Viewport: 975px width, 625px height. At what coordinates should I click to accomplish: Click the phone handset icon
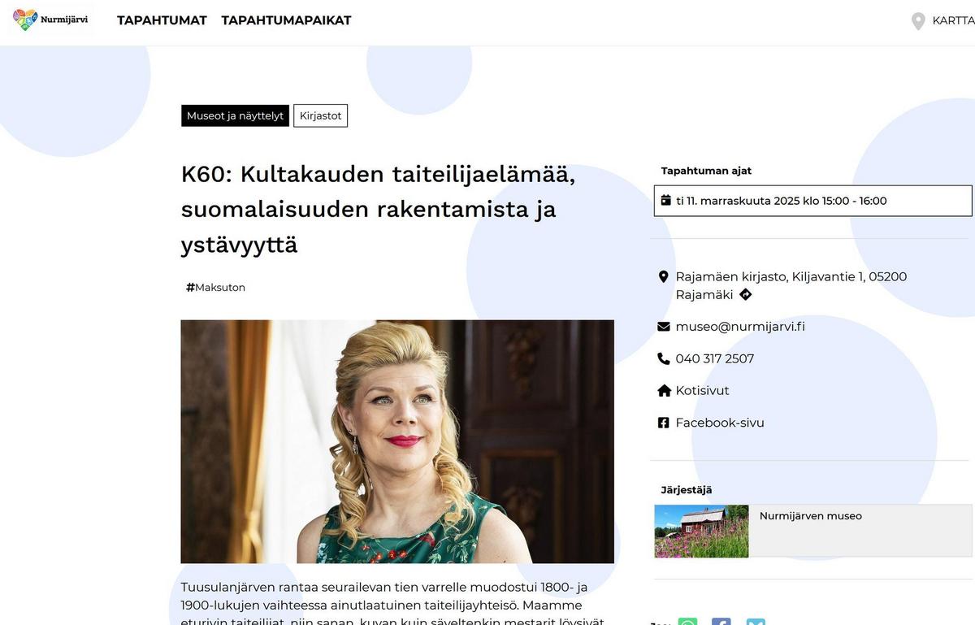click(x=663, y=358)
